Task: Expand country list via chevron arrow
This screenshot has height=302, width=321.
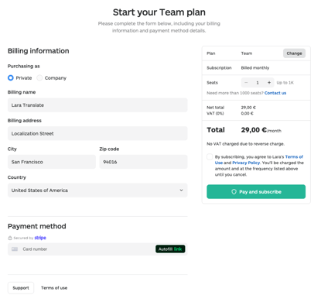Action: click(x=181, y=190)
